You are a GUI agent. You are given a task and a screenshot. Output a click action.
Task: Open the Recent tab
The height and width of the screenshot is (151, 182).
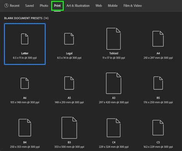pyautogui.click(x=15, y=6)
